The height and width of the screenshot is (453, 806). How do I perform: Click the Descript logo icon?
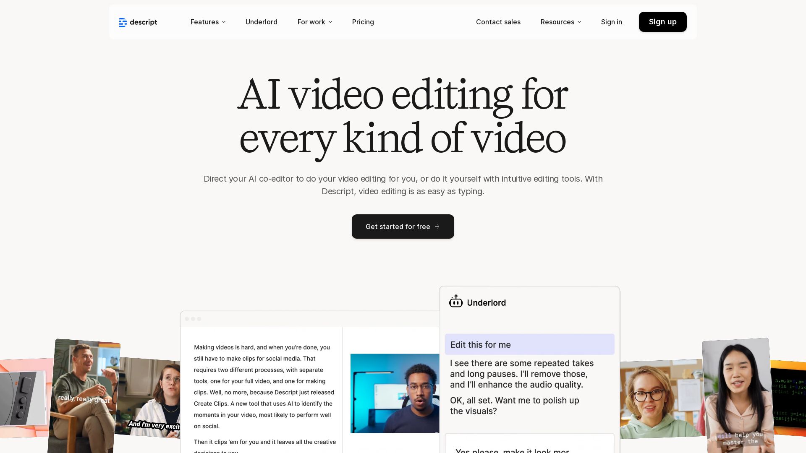pyautogui.click(x=123, y=22)
